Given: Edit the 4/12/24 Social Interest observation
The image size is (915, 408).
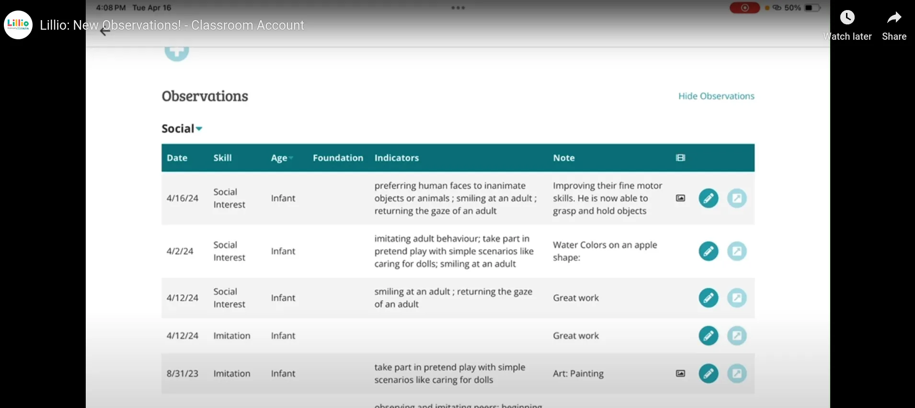Looking at the screenshot, I should coord(709,298).
